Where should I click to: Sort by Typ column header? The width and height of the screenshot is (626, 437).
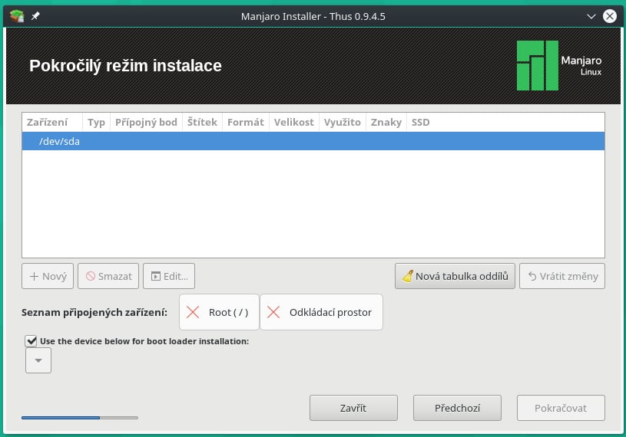[x=96, y=123]
